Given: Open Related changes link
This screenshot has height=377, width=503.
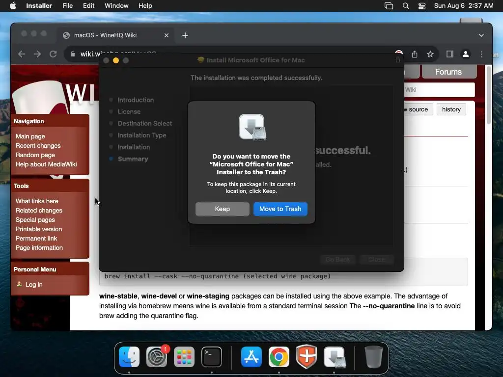Looking at the screenshot, I should (x=39, y=210).
